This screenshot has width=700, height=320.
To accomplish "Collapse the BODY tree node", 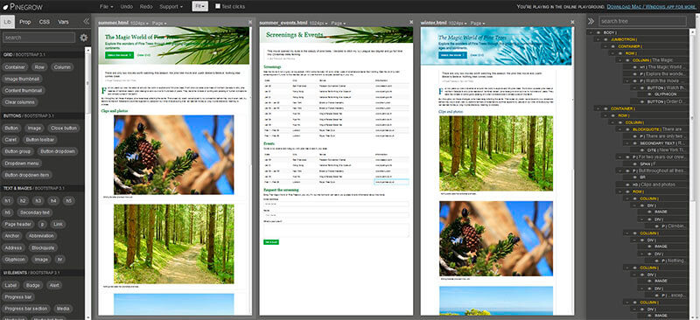I will click(x=591, y=32).
